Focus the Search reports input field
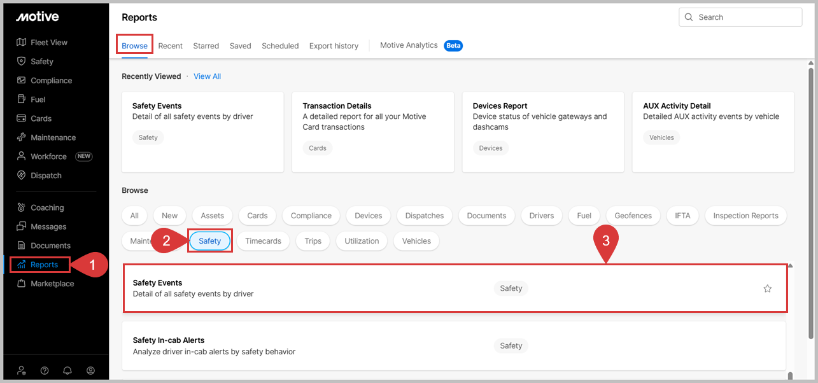818x383 pixels. (740, 17)
